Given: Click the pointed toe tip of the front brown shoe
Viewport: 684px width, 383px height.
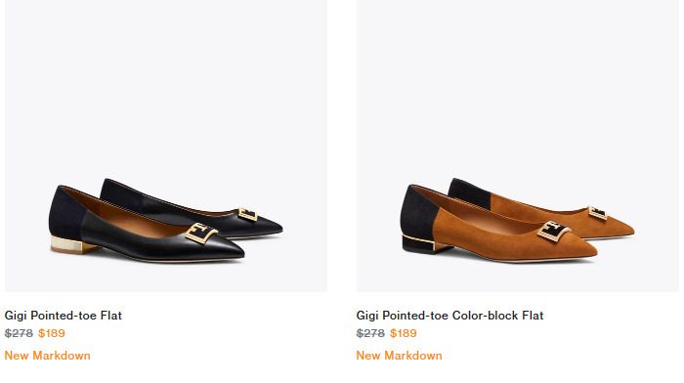Looking at the screenshot, I should (590, 252).
